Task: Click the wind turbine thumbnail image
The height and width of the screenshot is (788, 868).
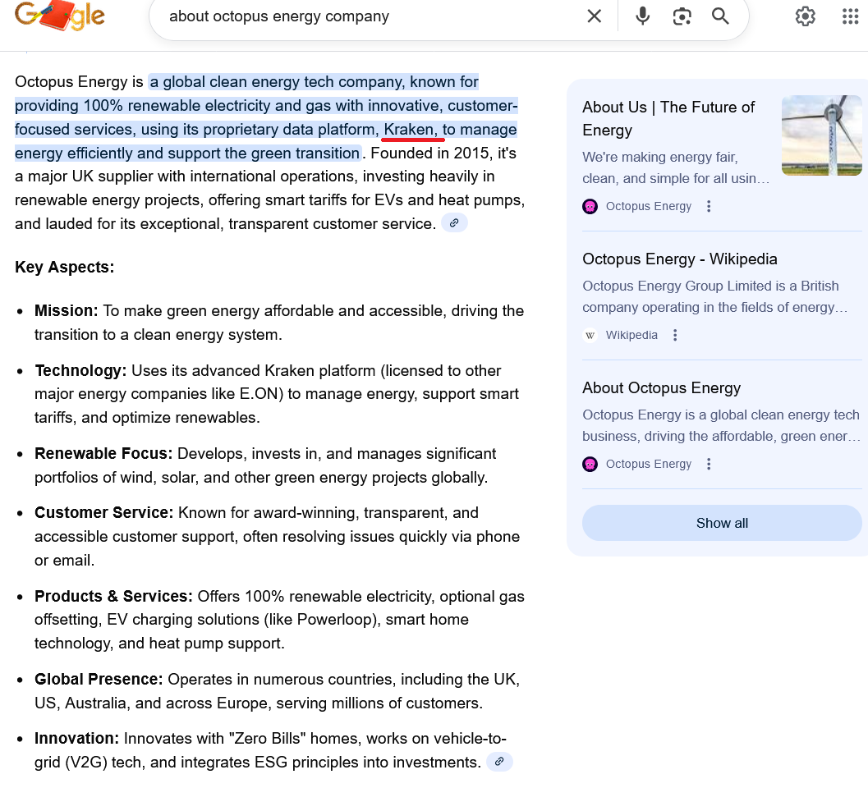Action: [x=821, y=135]
